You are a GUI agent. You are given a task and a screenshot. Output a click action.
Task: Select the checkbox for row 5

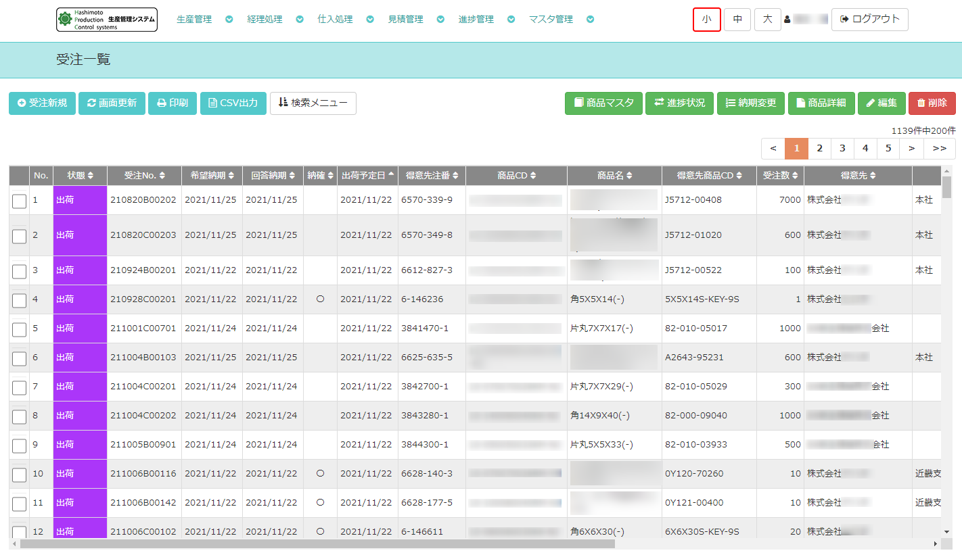[19, 329]
